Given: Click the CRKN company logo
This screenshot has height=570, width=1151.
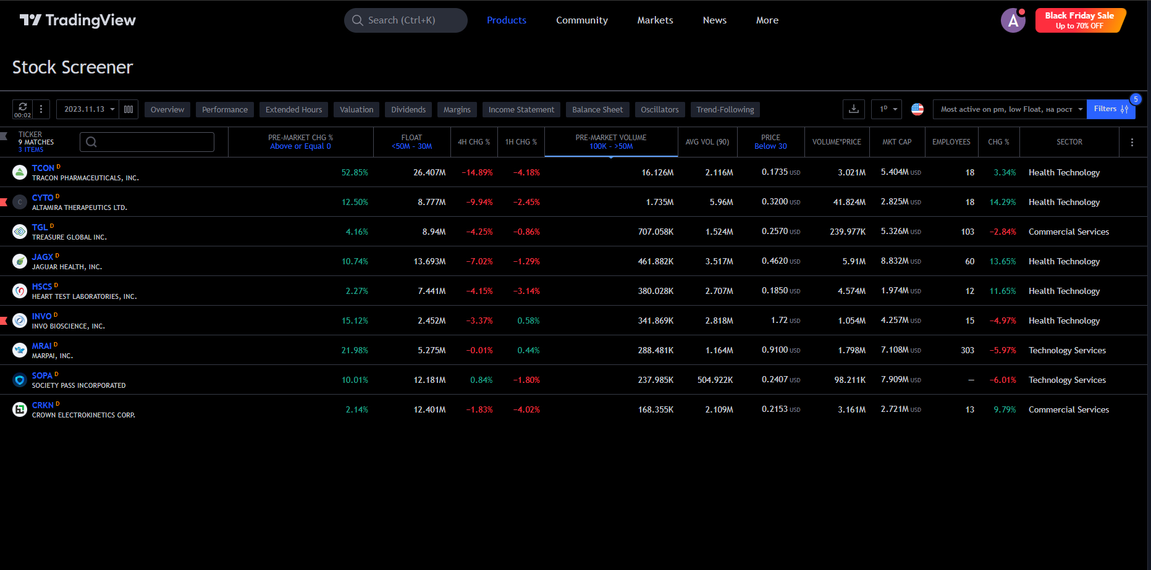Looking at the screenshot, I should pos(20,409).
